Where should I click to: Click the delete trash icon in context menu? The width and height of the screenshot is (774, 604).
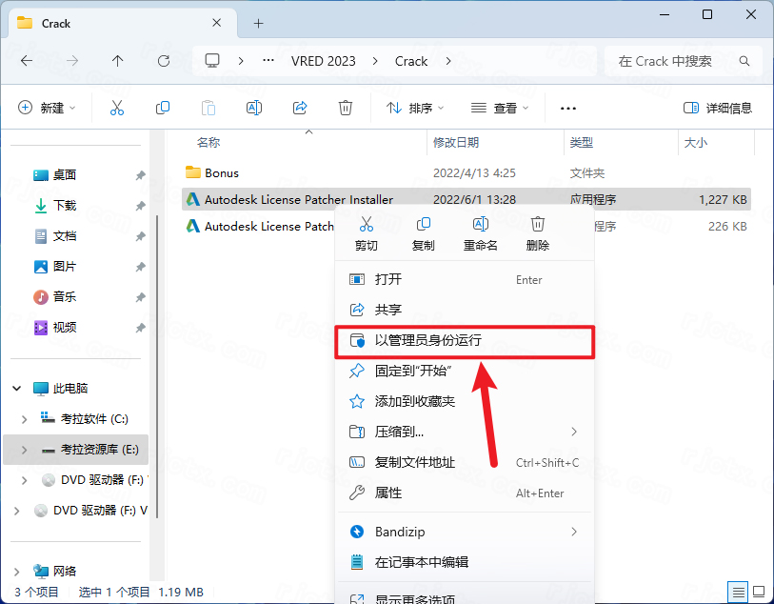pos(538,225)
